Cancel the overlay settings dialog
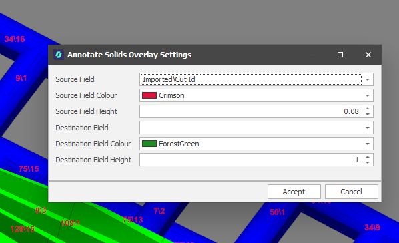399x243 pixels. (x=351, y=192)
